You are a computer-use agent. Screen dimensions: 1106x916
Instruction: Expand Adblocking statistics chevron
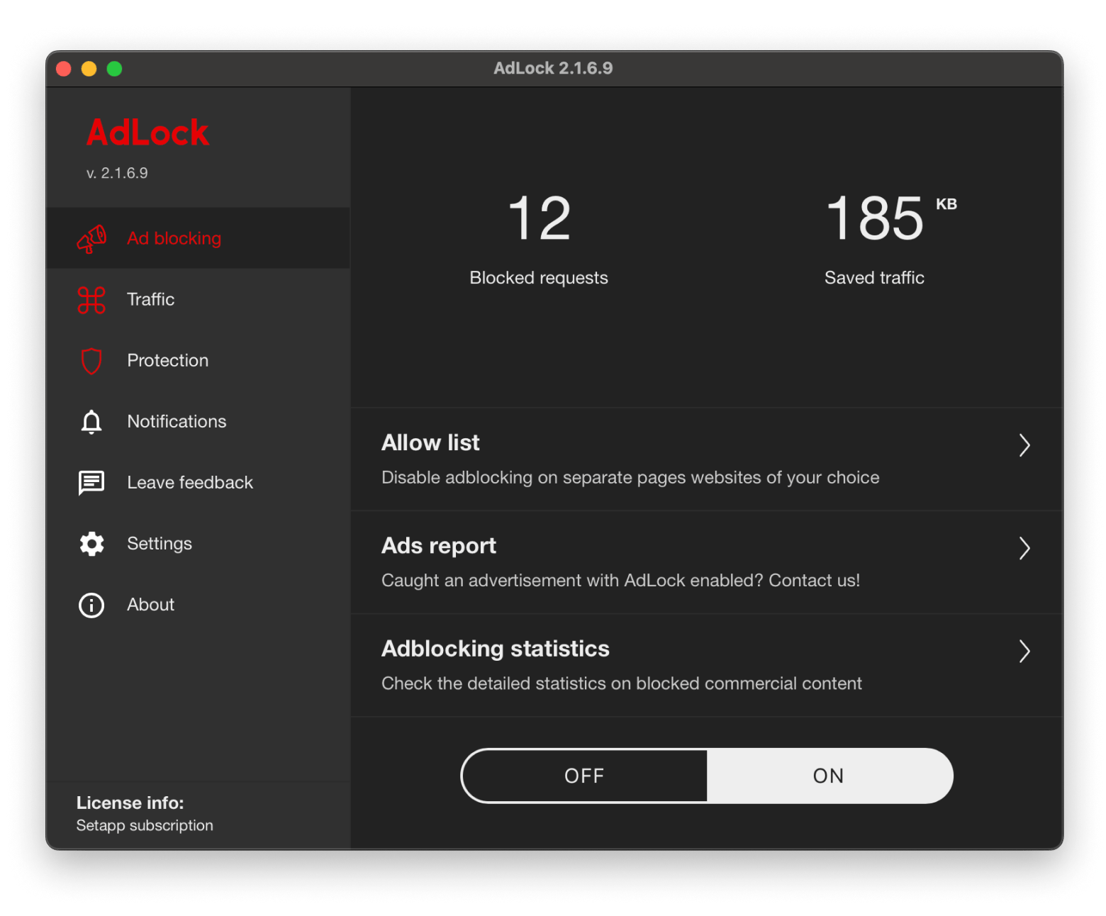(x=1024, y=651)
